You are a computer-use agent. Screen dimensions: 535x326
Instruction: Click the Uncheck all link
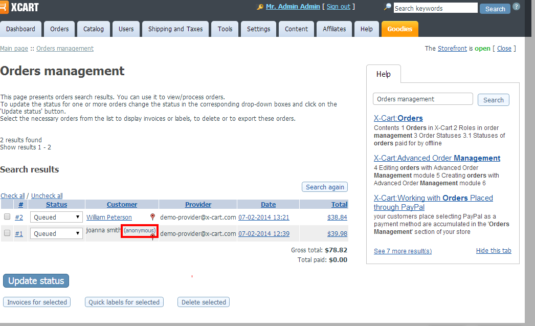pos(47,195)
